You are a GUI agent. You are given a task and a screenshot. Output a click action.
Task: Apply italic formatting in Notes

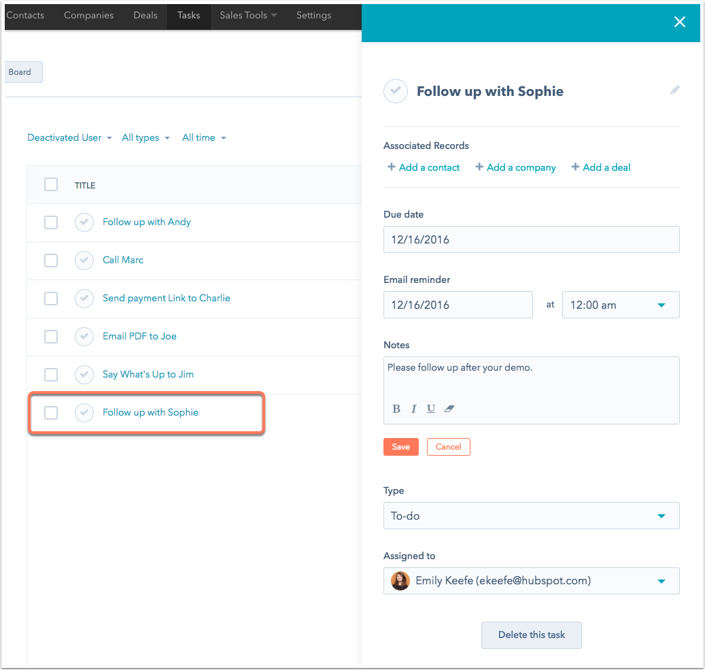[413, 409]
